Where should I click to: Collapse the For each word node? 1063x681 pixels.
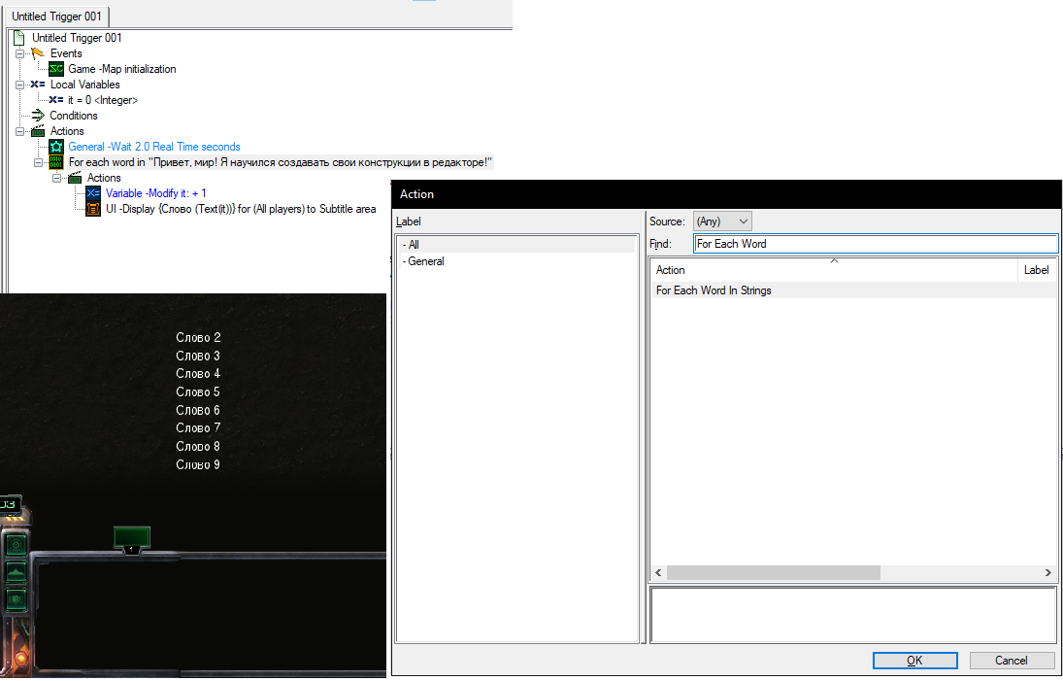point(38,163)
